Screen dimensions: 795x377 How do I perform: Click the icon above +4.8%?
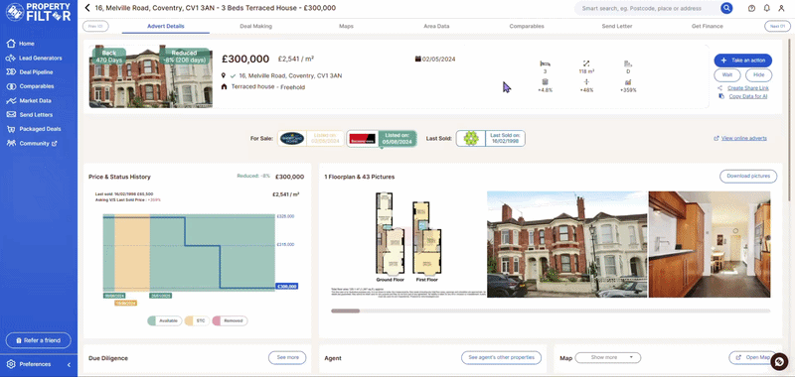(x=545, y=81)
